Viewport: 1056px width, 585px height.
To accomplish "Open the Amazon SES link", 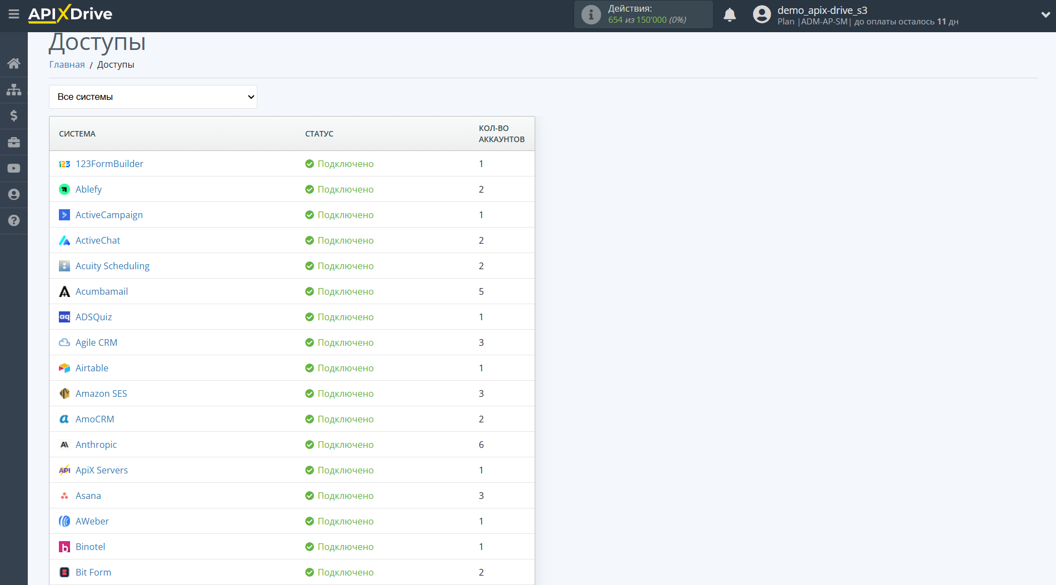I will [x=101, y=394].
